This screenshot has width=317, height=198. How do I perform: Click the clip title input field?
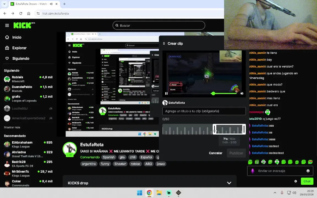204,111
